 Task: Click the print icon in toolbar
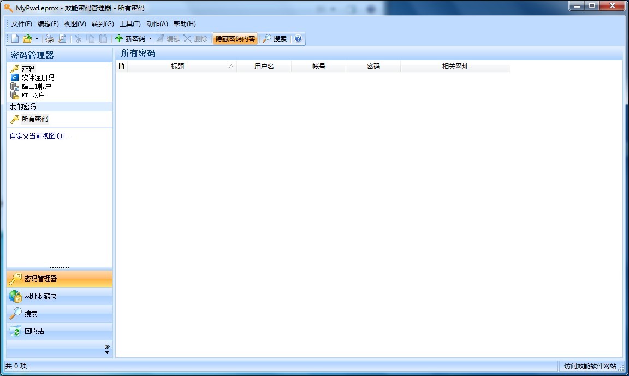point(50,39)
